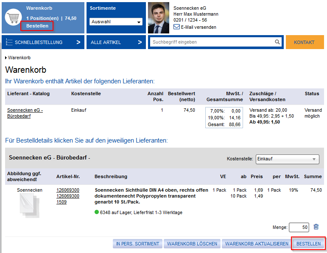
Task: Click IN PERS. SORTIMENT button
Action: coord(137,244)
